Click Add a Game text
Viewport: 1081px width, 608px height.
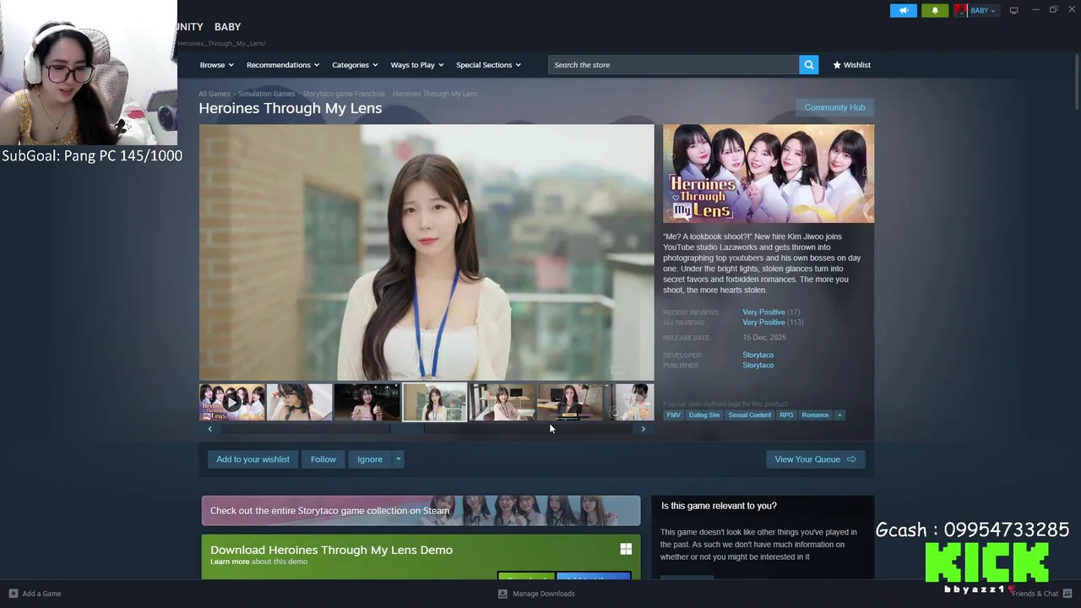pos(41,594)
